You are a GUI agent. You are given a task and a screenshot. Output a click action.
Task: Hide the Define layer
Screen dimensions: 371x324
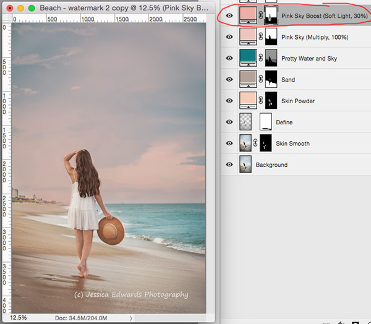pyautogui.click(x=229, y=122)
